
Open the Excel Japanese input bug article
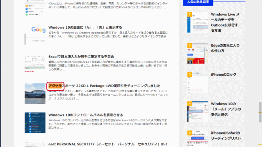tap(81, 57)
